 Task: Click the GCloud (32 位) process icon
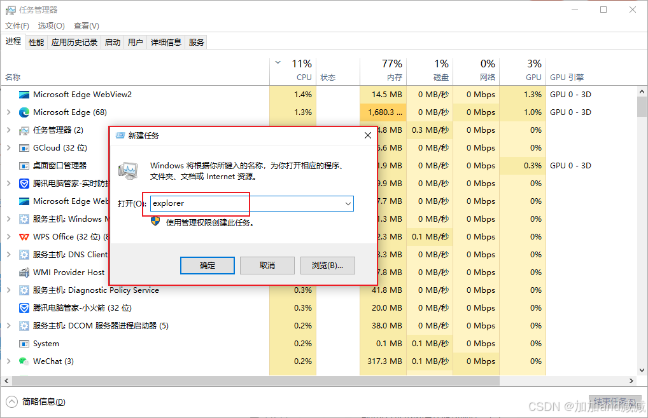click(x=24, y=148)
